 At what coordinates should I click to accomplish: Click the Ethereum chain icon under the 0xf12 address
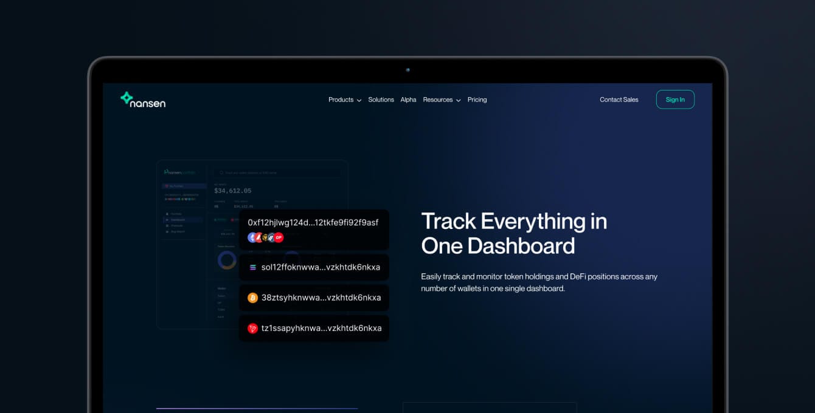252,237
